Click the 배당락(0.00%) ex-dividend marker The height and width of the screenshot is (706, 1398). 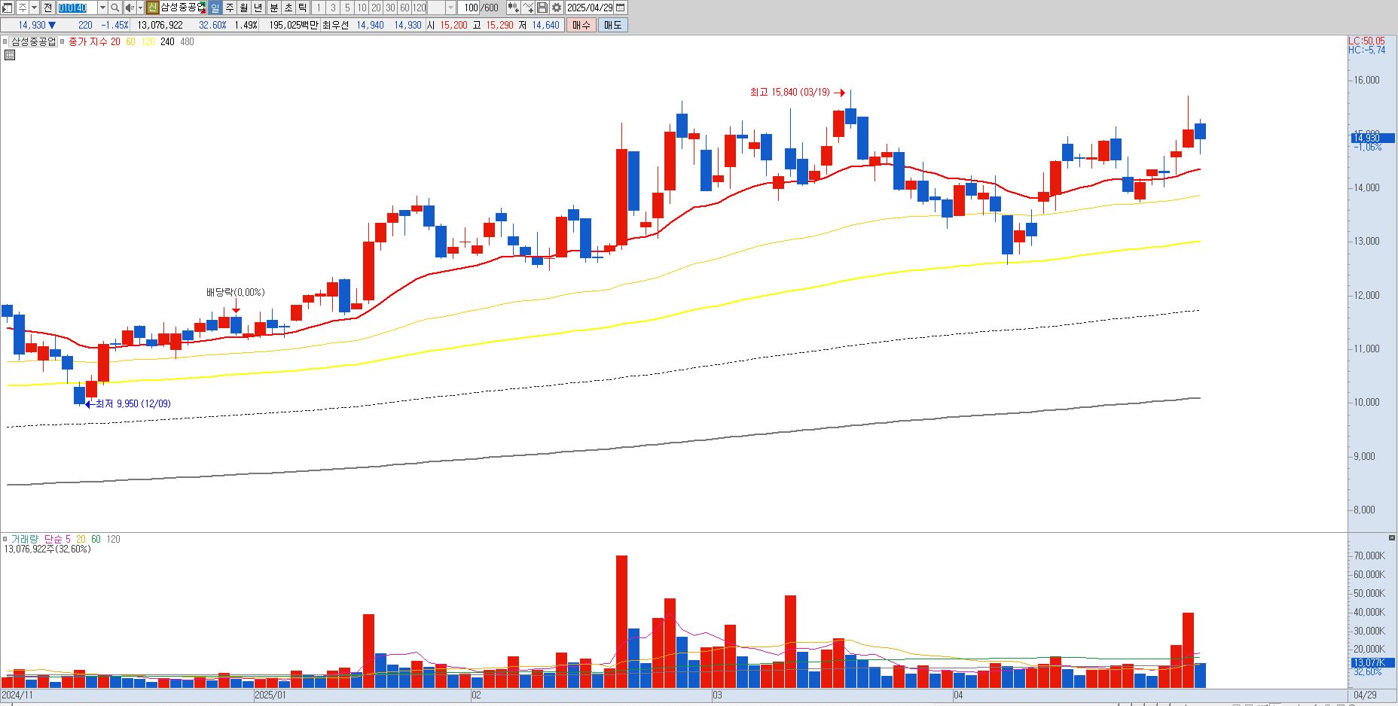click(x=236, y=293)
